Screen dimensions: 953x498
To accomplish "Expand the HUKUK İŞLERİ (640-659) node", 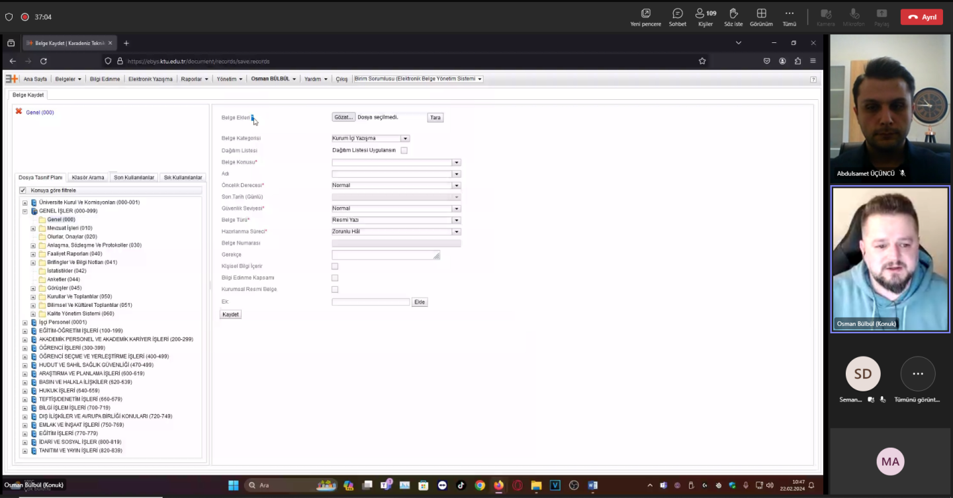I will 25,392.
